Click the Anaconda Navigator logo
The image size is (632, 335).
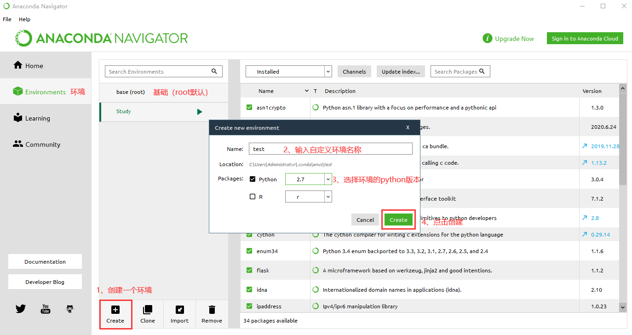(102, 38)
